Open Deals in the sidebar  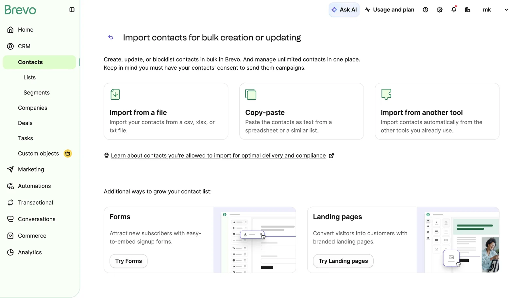click(25, 123)
